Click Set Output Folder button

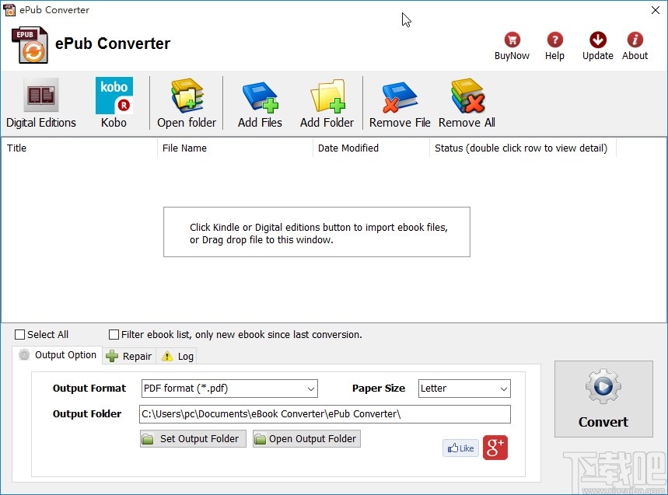[193, 439]
